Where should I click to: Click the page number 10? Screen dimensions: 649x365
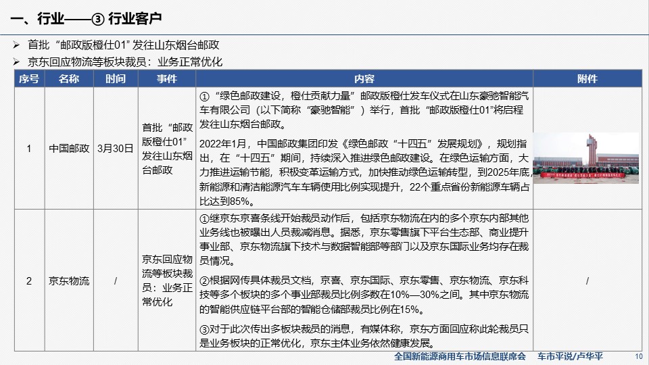(639, 356)
